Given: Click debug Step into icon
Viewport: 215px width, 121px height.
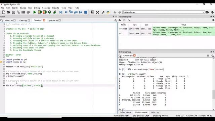Looking at the screenshot, I should [71, 12].
